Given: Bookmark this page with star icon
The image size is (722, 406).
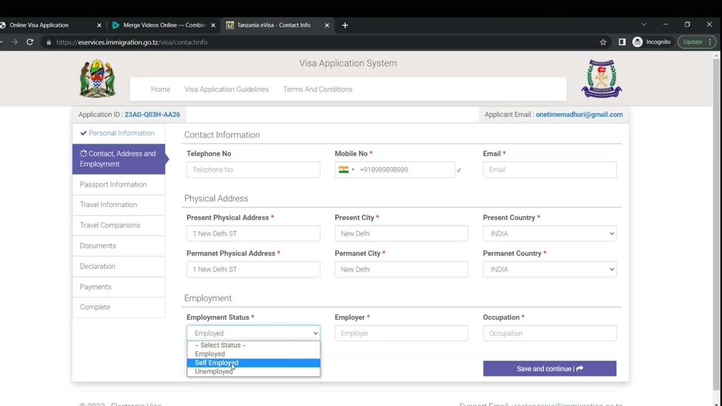Looking at the screenshot, I should click(x=603, y=42).
